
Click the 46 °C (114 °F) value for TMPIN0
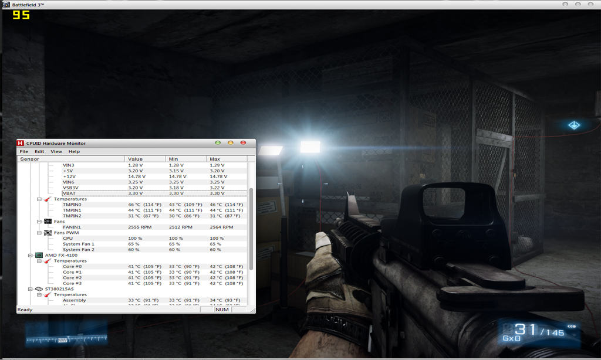pos(144,205)
